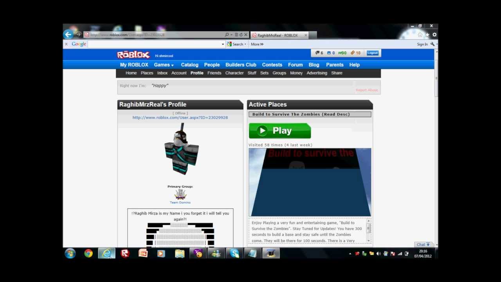Switch to the Stuff sub-tab
The image size is (501, 282).
click(x=252, y=73)
